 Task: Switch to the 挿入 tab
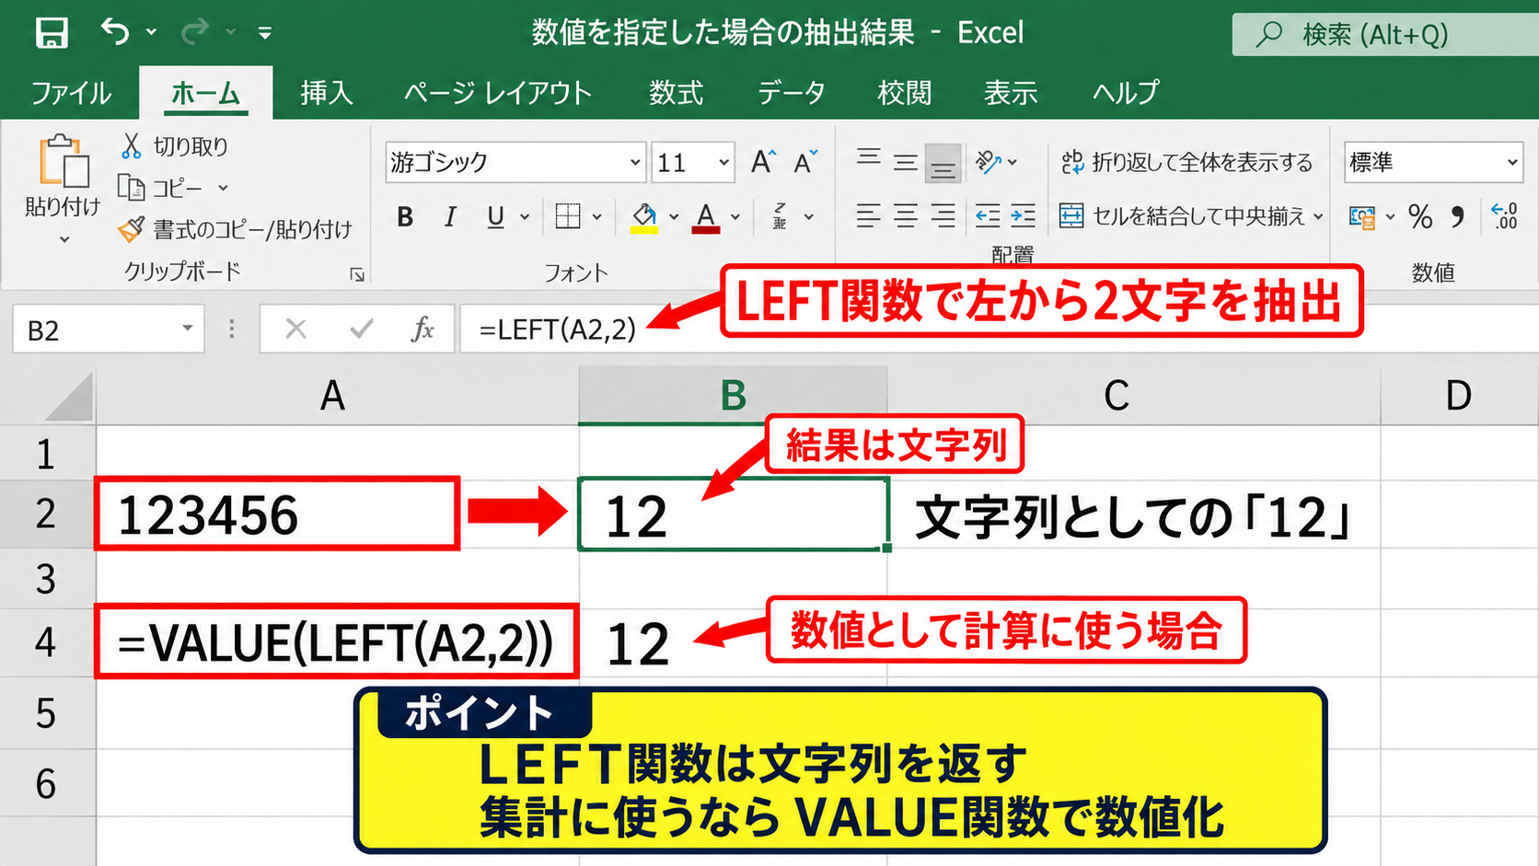tap(327, 93)
